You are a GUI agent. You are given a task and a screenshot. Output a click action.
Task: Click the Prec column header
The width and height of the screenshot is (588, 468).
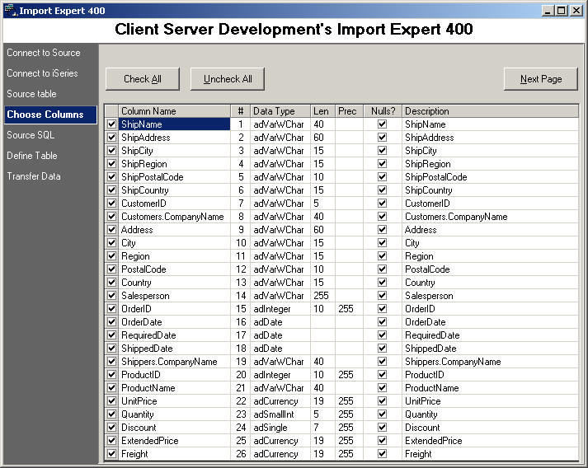click(350, 111)
